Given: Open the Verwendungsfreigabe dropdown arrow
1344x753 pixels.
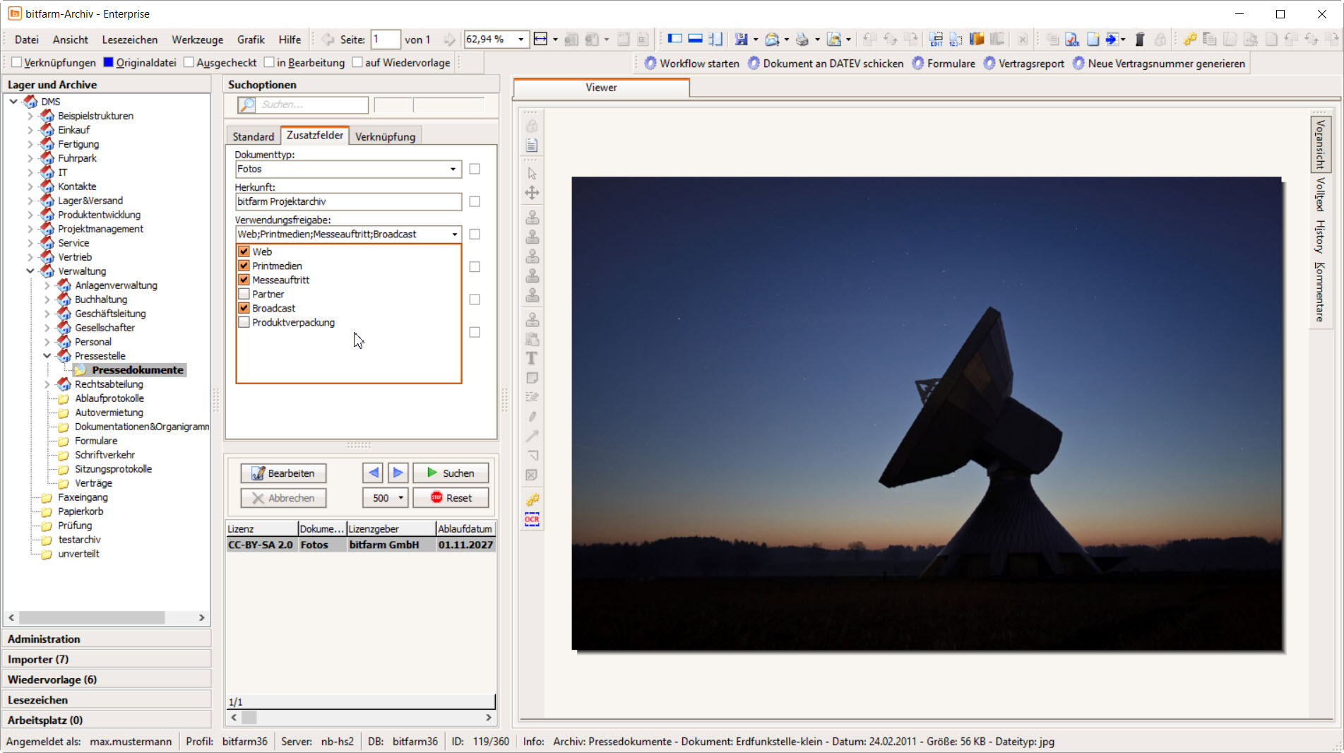Looking at the screenshot, I should 454,234.
